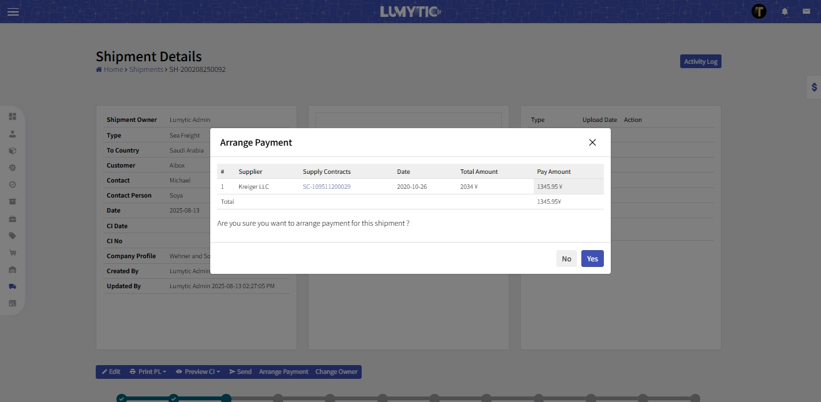The height and width of the screenshot is (402, 821).
Task: Open the T profile avatar menu
Action: click(758, 11)
